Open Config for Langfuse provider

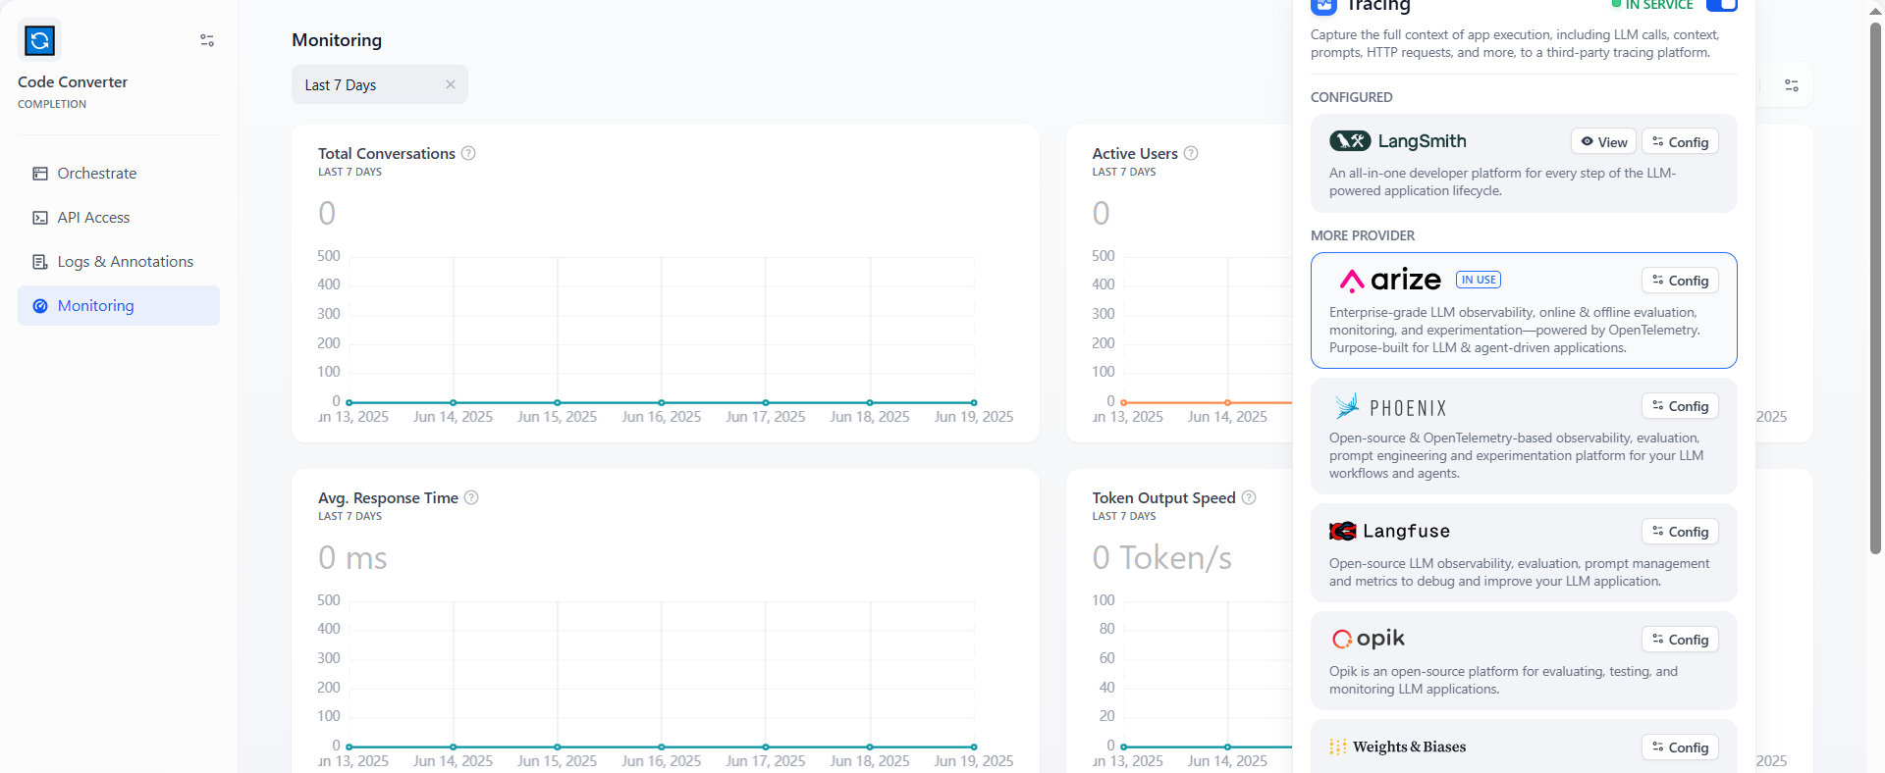[x=1680, y=532]
